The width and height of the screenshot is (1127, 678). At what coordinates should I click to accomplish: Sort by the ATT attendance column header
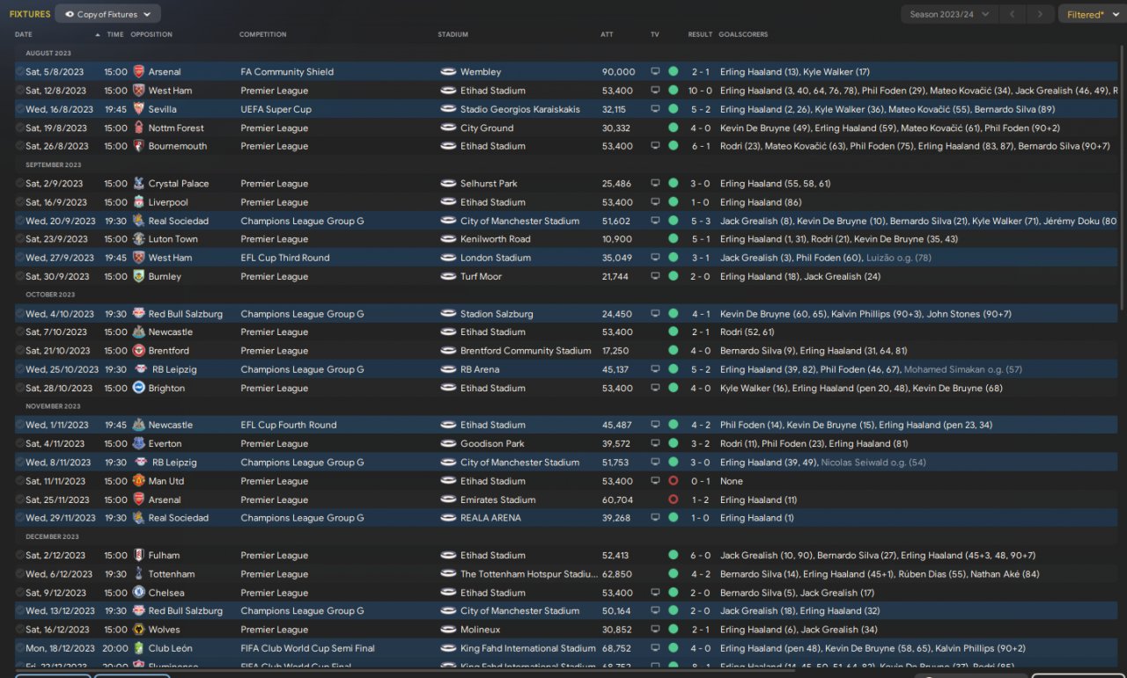[x=607, y=34]
